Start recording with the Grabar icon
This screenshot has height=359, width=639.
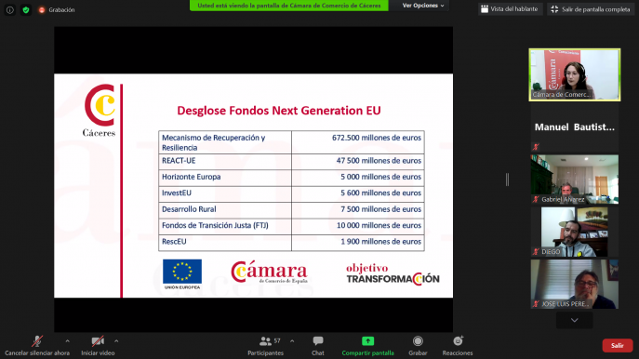[x=418, y=341]
